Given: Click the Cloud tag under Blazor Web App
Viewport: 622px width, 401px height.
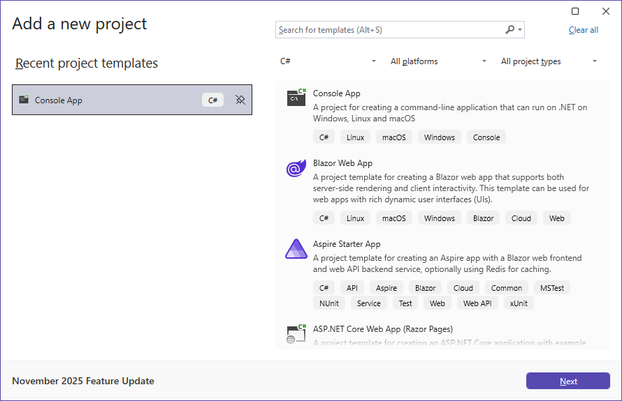Looking at the screenshot, I should pos(521,218).
